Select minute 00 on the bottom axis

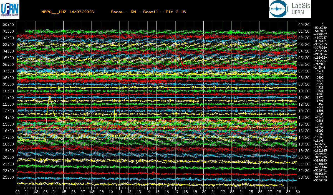pyautogui.click(x=18, y=191)
